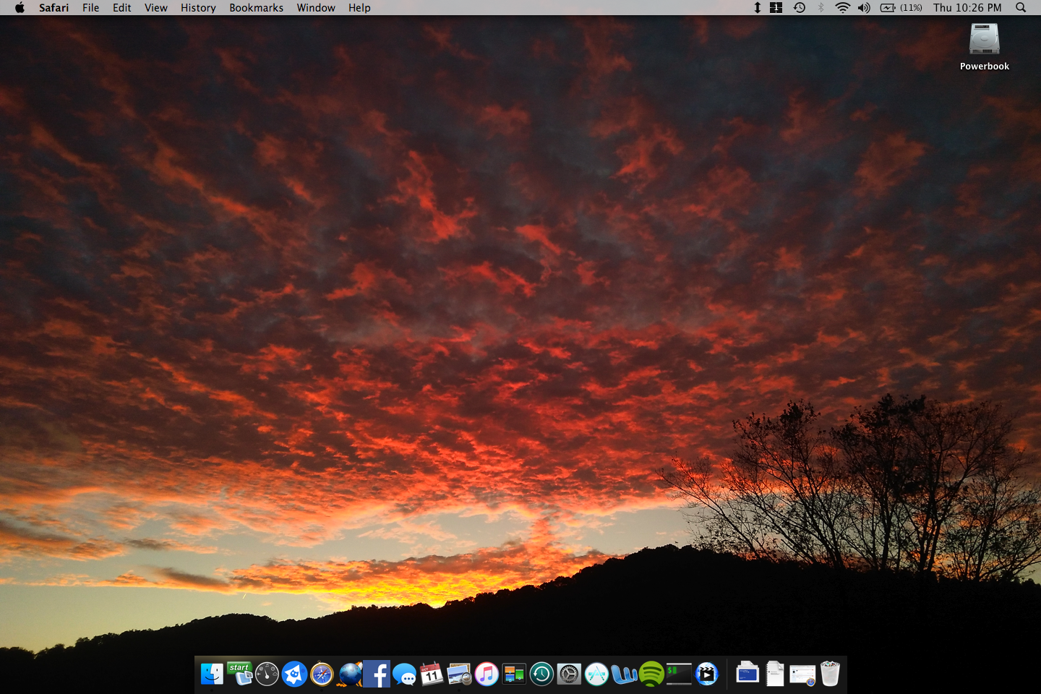Open the minimized Safari window in Dock
The height and width of the screenshot is (694, 1041).
(802, 674)
